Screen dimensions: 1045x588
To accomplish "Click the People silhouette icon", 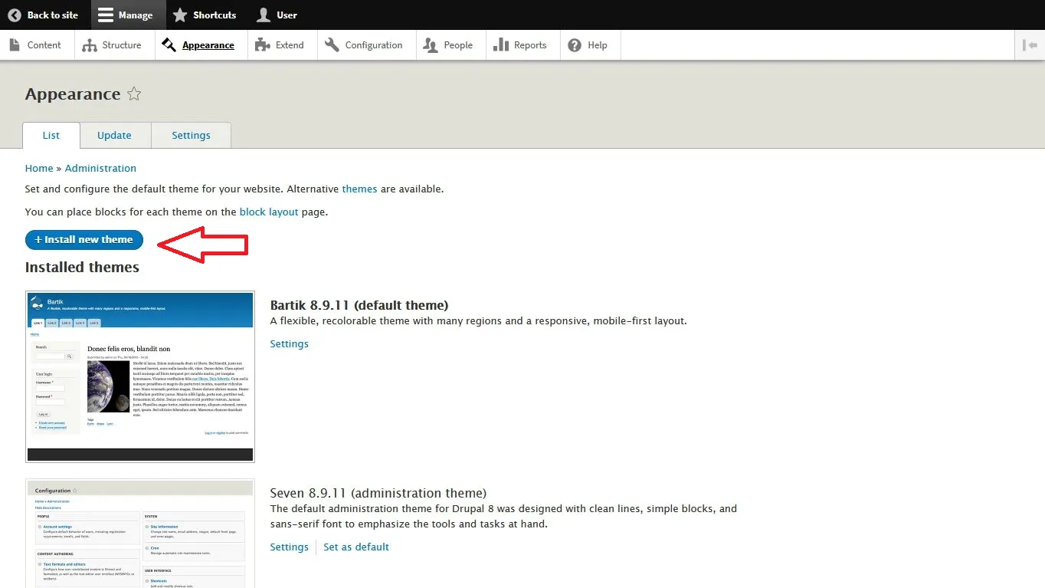I will pyautogui.click(x=431, y=45).
